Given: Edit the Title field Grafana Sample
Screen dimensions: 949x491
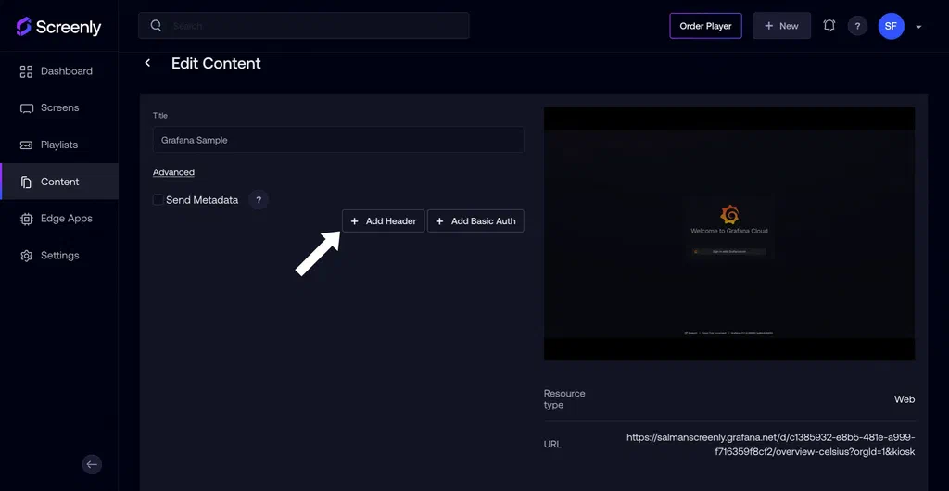Looking at the screenshot, I should coord(338,140).
